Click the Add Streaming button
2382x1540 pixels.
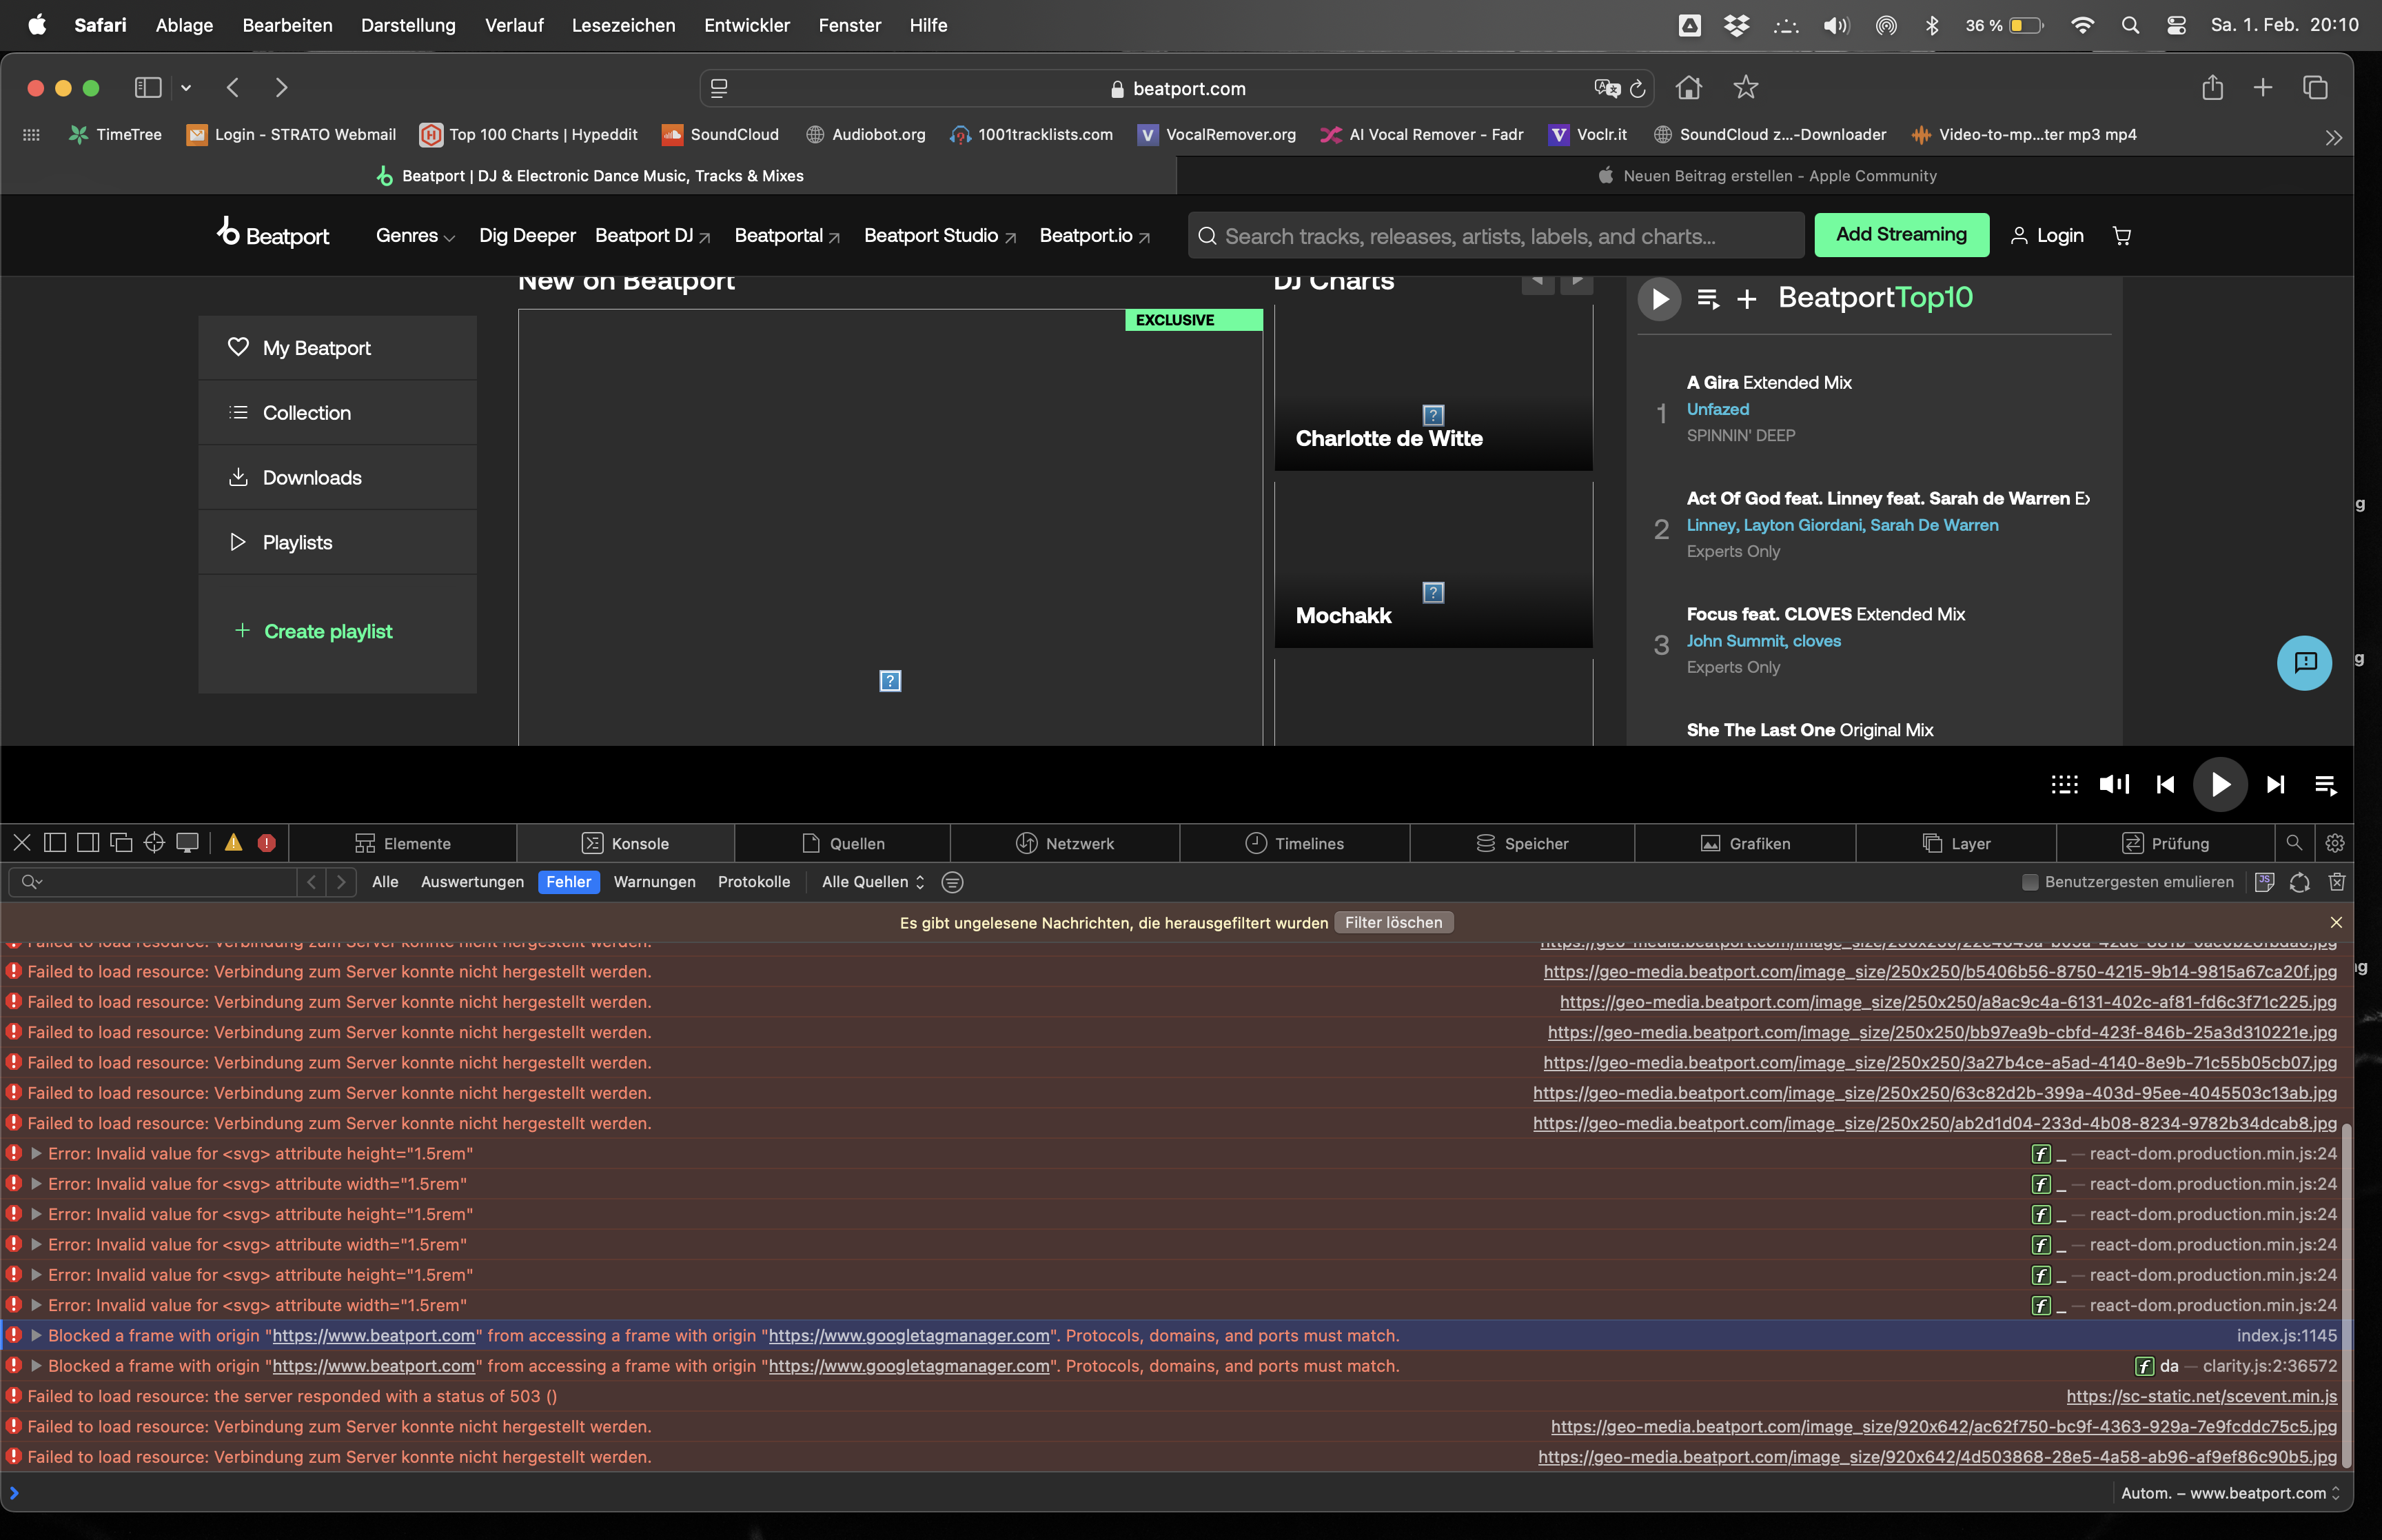pos(1900,235)
